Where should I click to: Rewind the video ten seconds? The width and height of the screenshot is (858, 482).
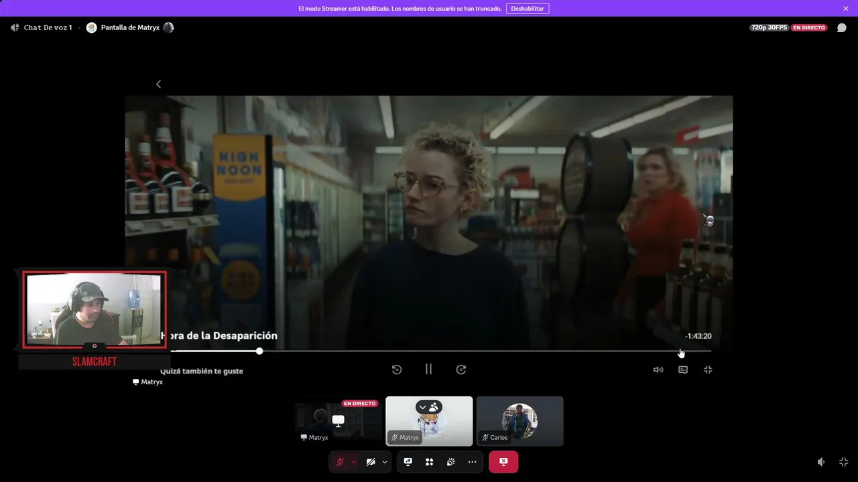[x=397, y=370]
